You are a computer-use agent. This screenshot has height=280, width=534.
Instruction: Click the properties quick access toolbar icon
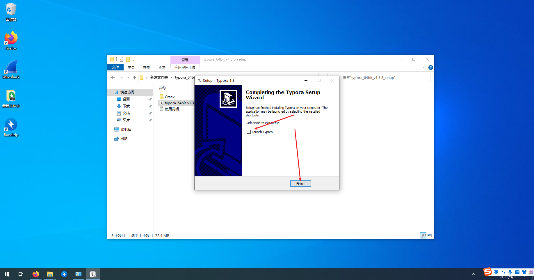point(122,59)
